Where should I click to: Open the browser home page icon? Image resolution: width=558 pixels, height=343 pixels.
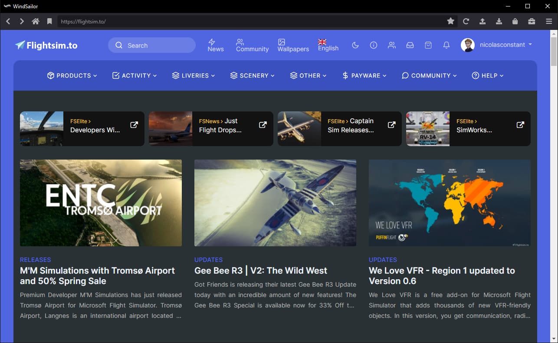coord(36,21)
